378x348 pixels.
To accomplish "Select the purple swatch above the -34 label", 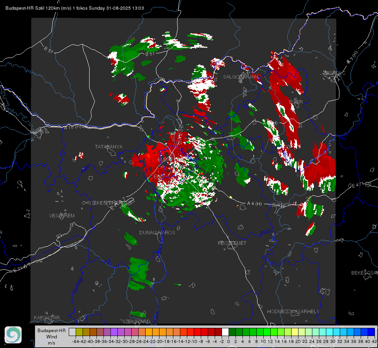I will point(114,332).
